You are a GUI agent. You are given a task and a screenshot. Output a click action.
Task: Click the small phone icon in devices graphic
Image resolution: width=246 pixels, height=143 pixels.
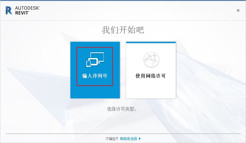[88, 63]
